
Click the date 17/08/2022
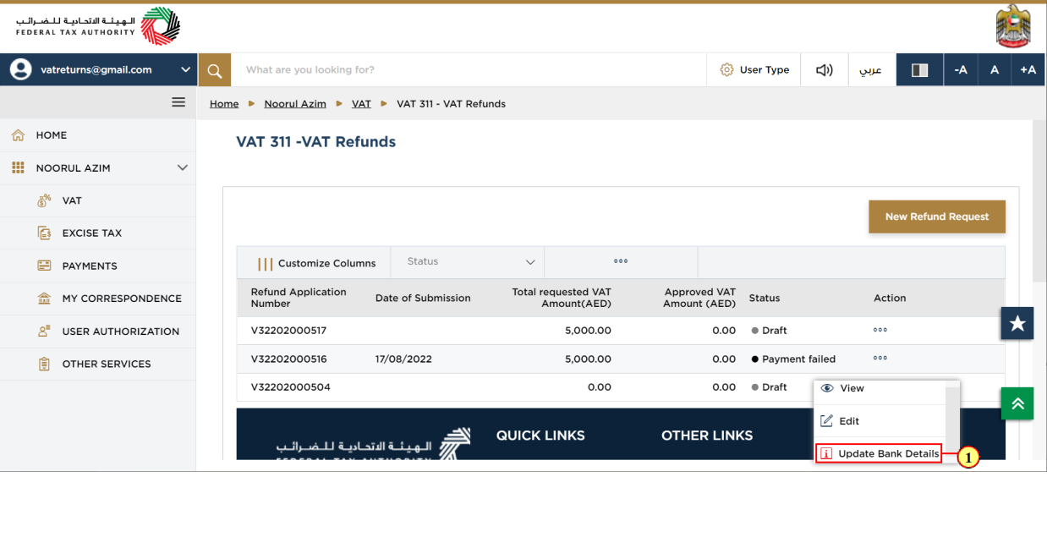pyautogui.click(x=403, y=359)
